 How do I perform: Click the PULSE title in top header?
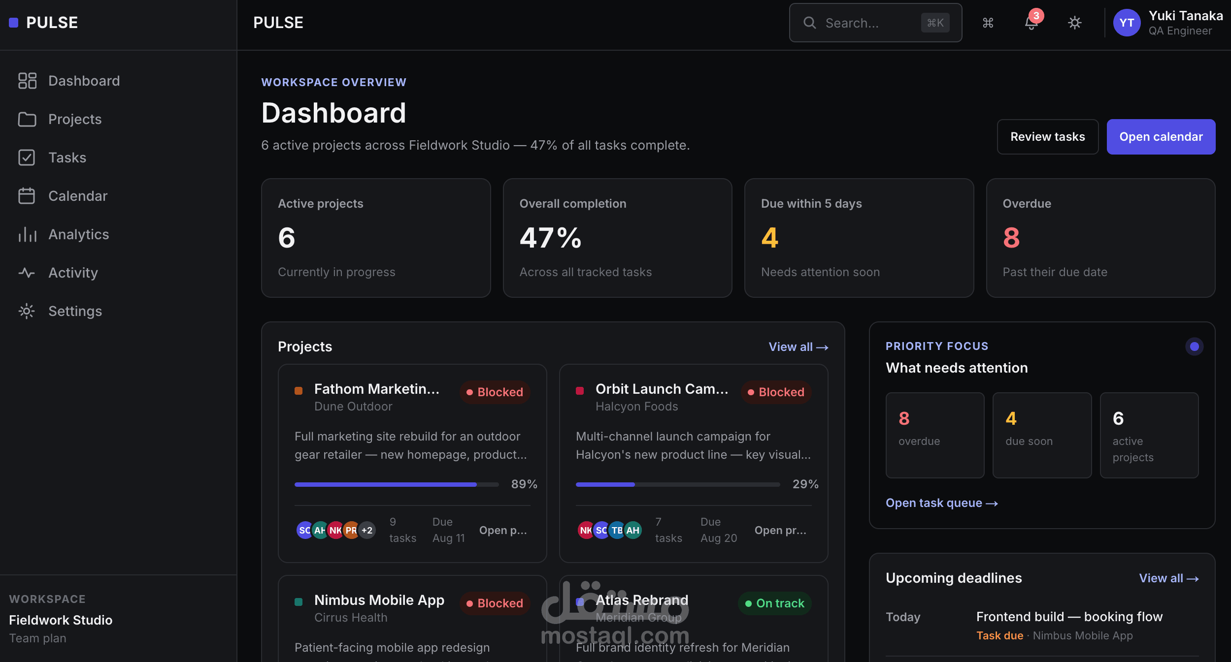[278, 23]
